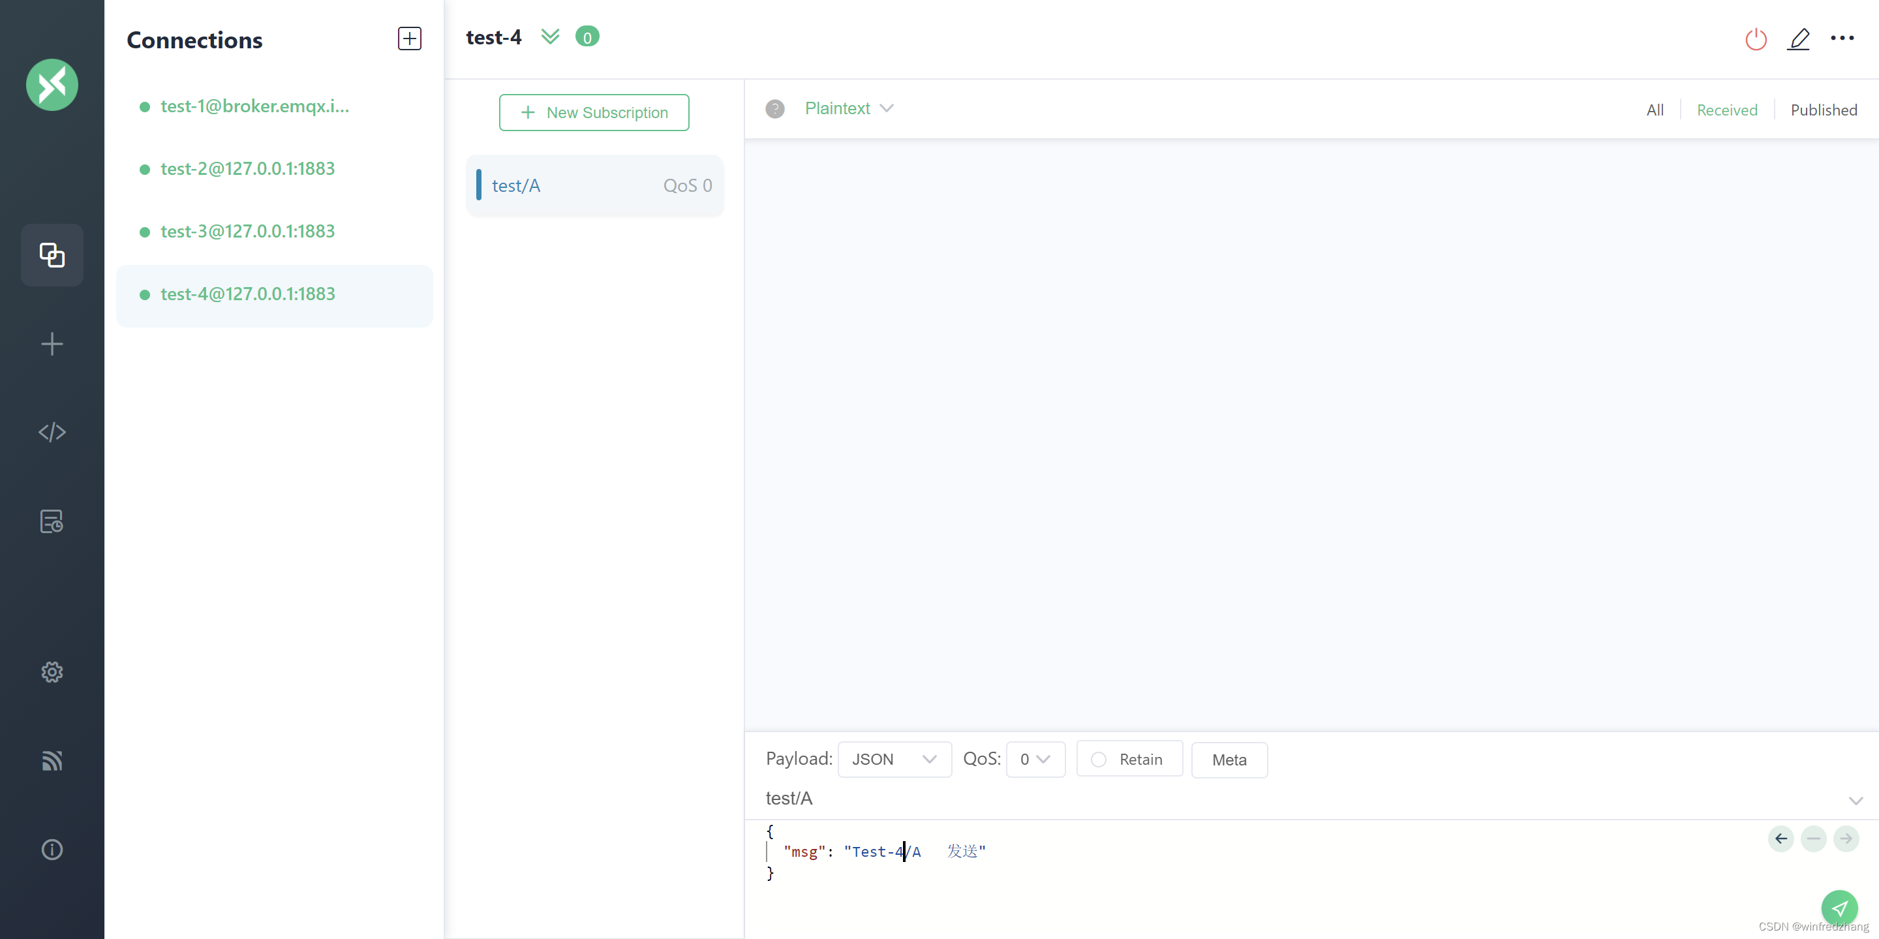
Task: Send message with the green paper plane
Action: [1839, 908]
